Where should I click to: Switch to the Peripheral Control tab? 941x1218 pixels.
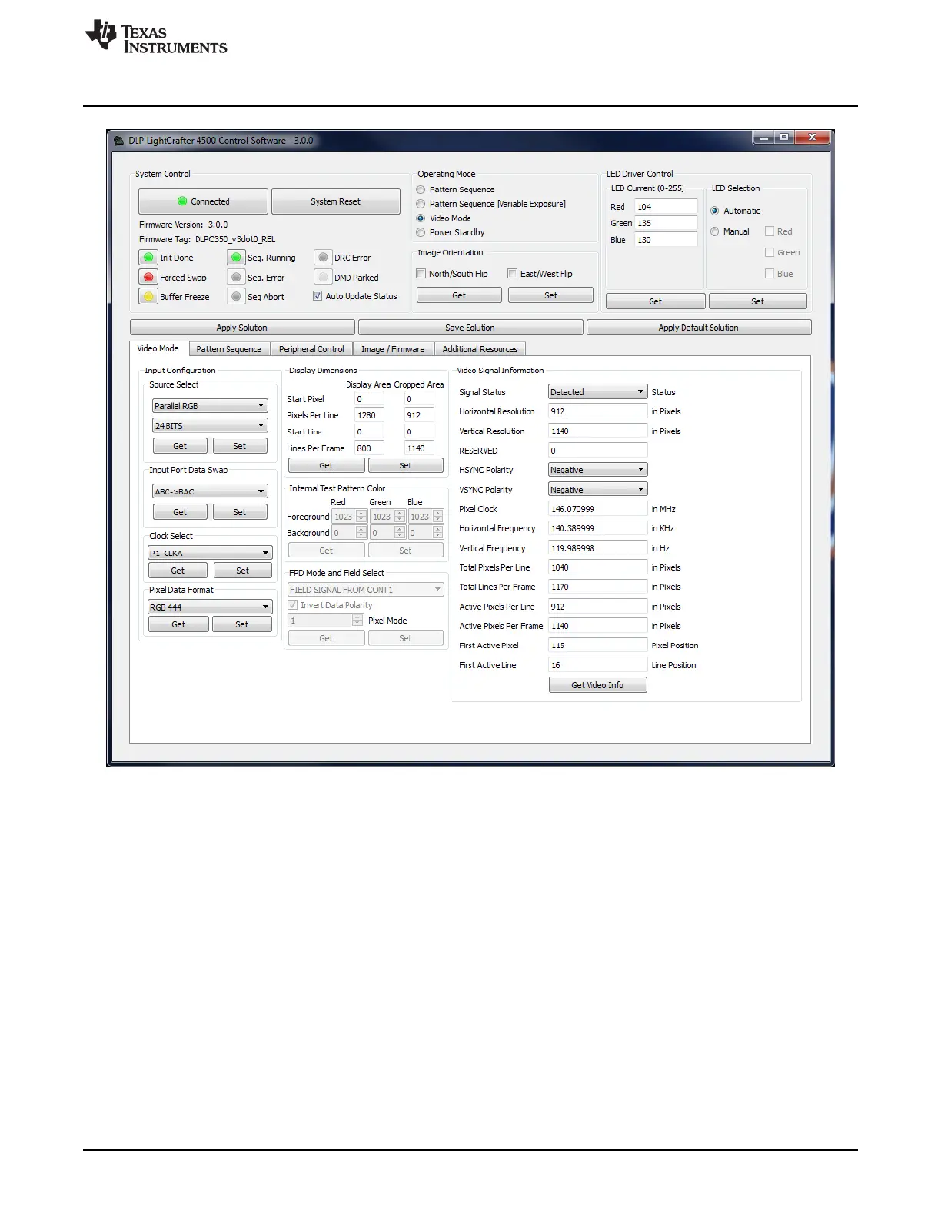pyautogui.click(x=311, y=349)
